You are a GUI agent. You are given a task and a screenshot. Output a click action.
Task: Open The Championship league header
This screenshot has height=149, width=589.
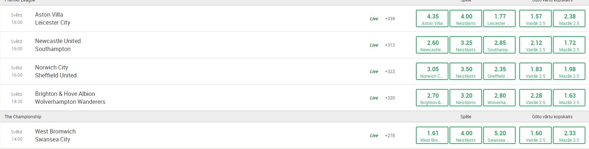pos(23,117)
